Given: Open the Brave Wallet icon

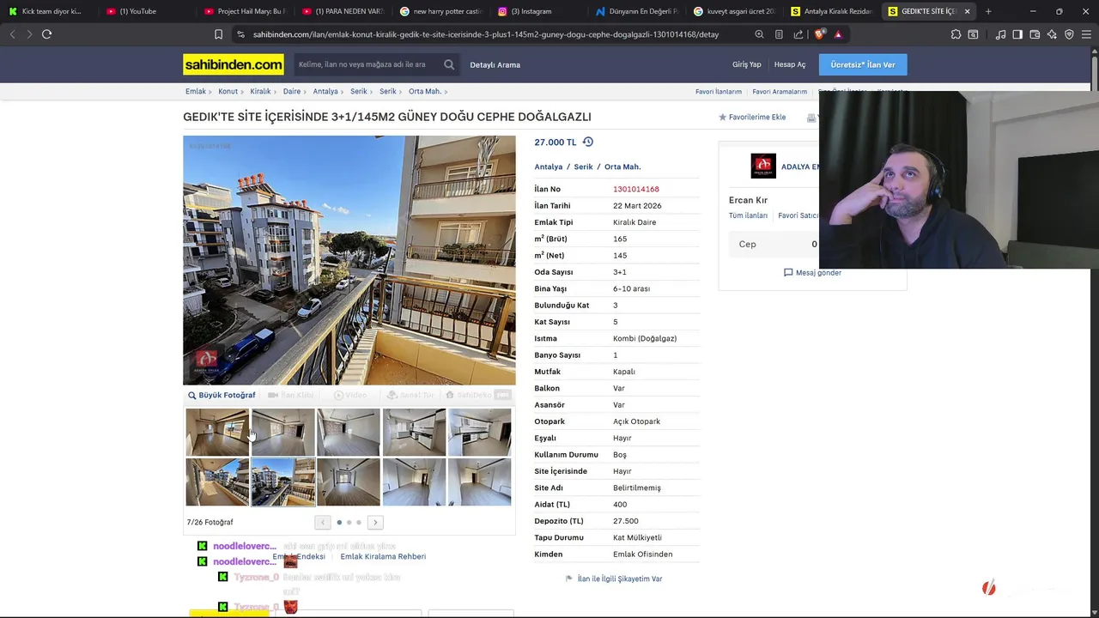Looking at the screenshot, I should click(x=1035, y=34).
